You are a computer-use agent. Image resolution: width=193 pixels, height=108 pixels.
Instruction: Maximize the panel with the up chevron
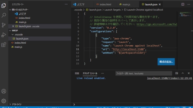(x=183, y=73)
